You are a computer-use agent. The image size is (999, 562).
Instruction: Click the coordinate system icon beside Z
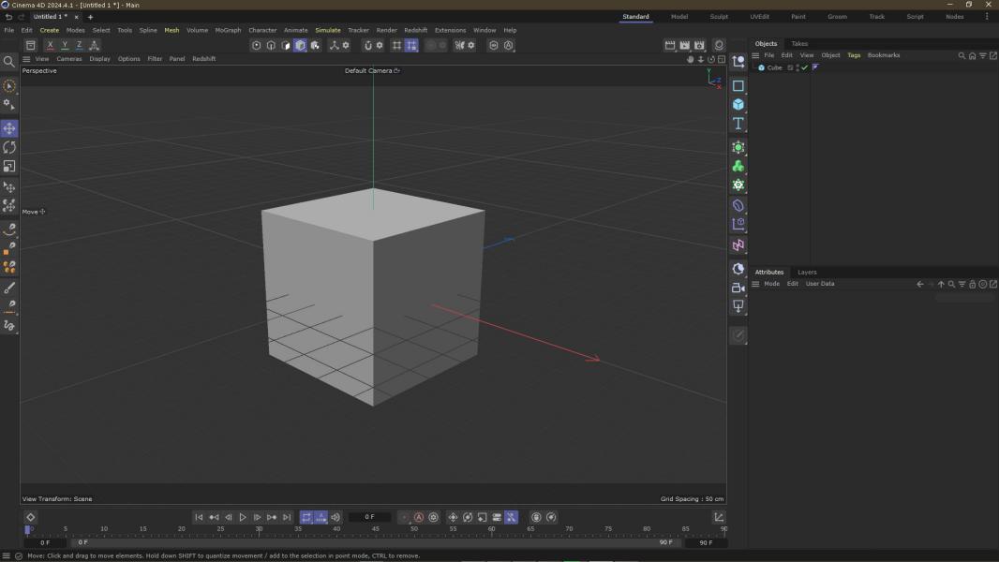click(95, 45)
